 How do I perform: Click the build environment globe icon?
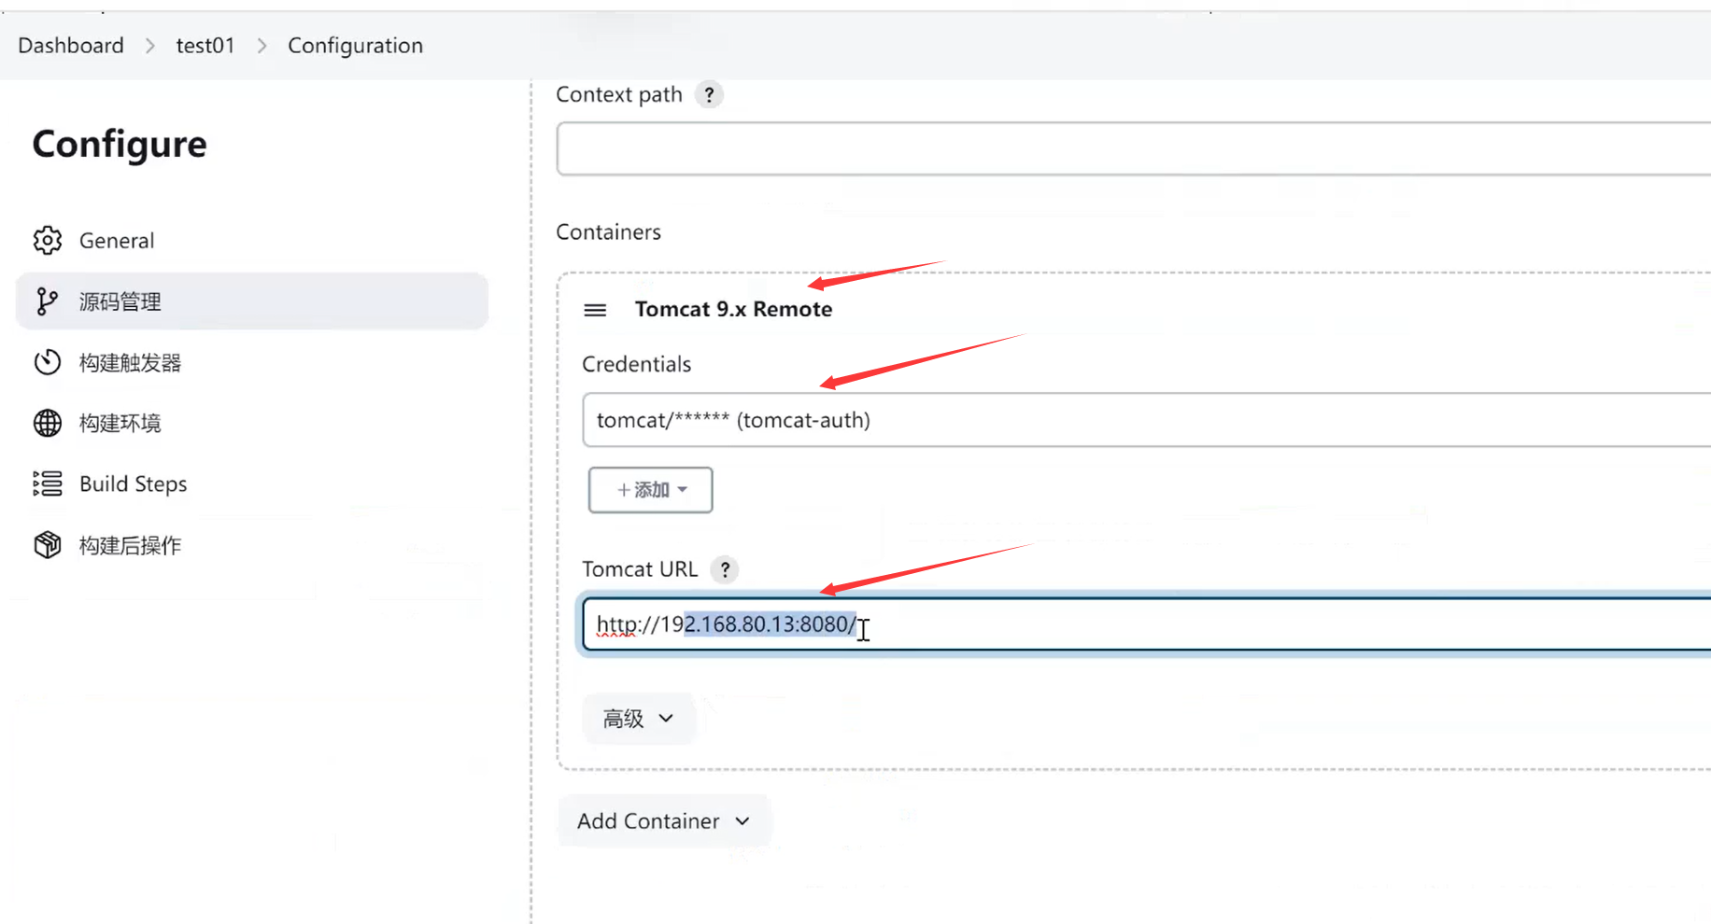[x=48, y=423]
